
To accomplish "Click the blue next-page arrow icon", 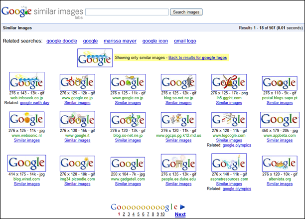I will coord(182,207).
